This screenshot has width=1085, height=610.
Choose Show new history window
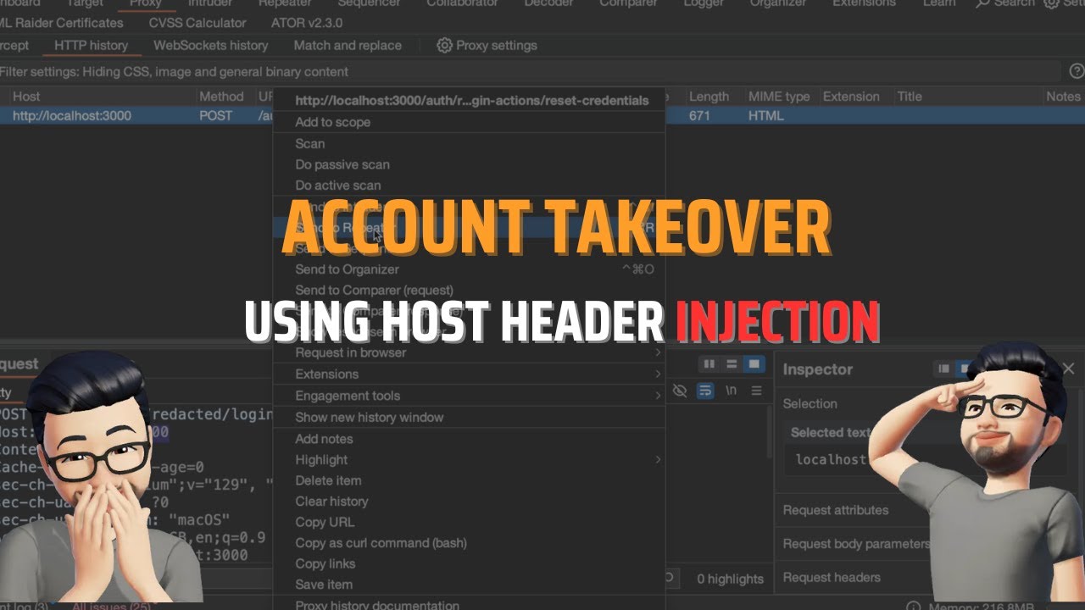pyautogui.click(x=369, y=417)
